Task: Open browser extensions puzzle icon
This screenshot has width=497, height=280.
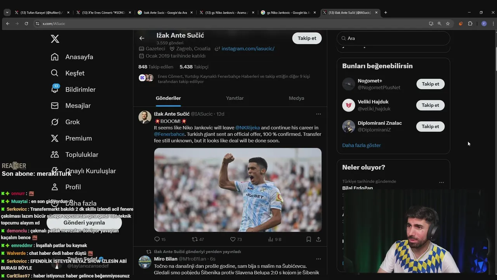Action: (470, 24)
